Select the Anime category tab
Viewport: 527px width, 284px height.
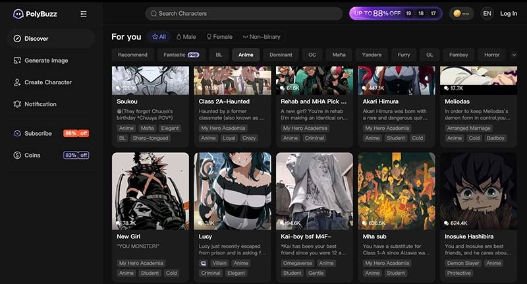pyautogui.click(x=246, y=55)
